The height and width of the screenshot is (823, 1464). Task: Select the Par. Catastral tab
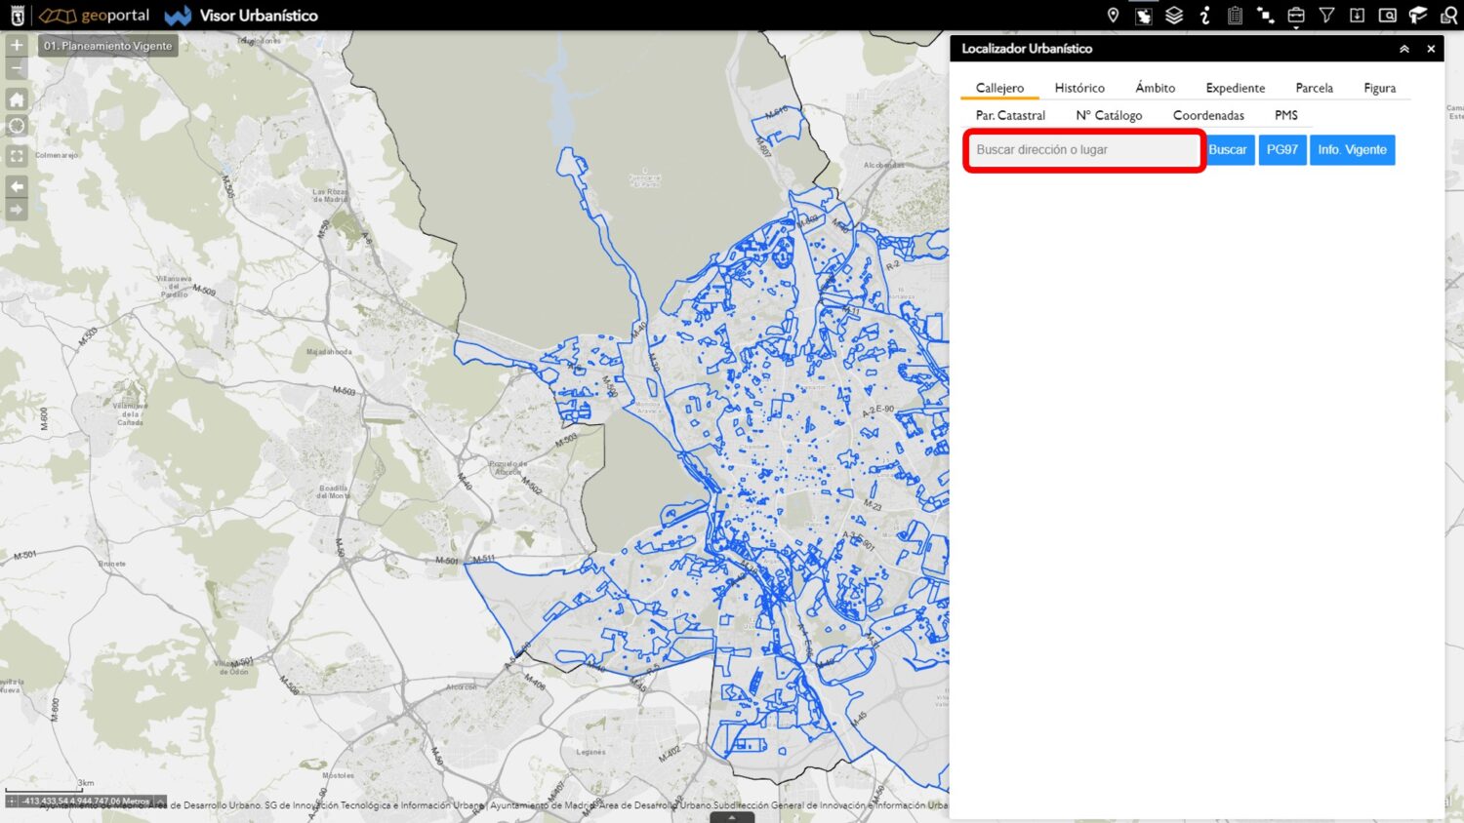[x=1010, y=115]
